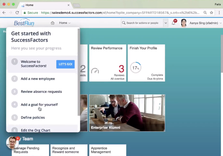Viewport: 223px width, 156px height.
Task: Click the green Secure padlock icon
Action: tap(25, 13)
